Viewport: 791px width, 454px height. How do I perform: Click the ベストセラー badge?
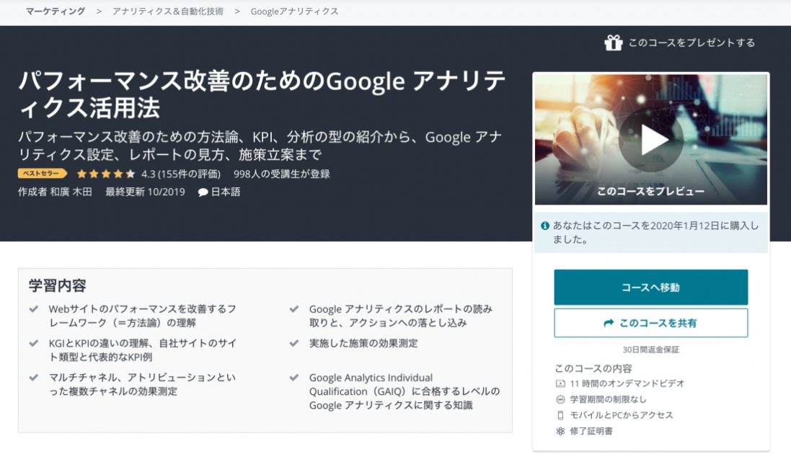tap(43, 174)
